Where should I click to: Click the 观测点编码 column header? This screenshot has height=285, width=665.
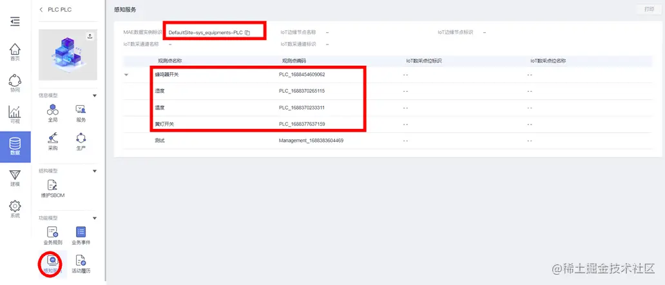tap(294, 61)
